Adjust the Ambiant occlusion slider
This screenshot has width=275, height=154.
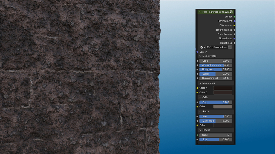click(216, 65)
